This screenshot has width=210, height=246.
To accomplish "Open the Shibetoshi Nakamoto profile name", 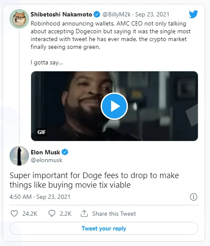I will tap(61, 14).
